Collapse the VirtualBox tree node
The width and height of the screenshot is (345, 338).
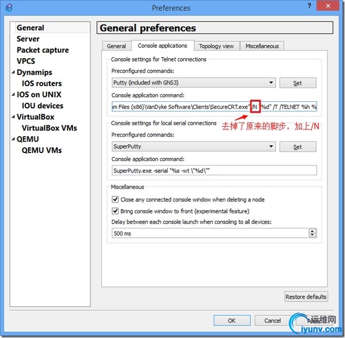[x=14, y=117]
